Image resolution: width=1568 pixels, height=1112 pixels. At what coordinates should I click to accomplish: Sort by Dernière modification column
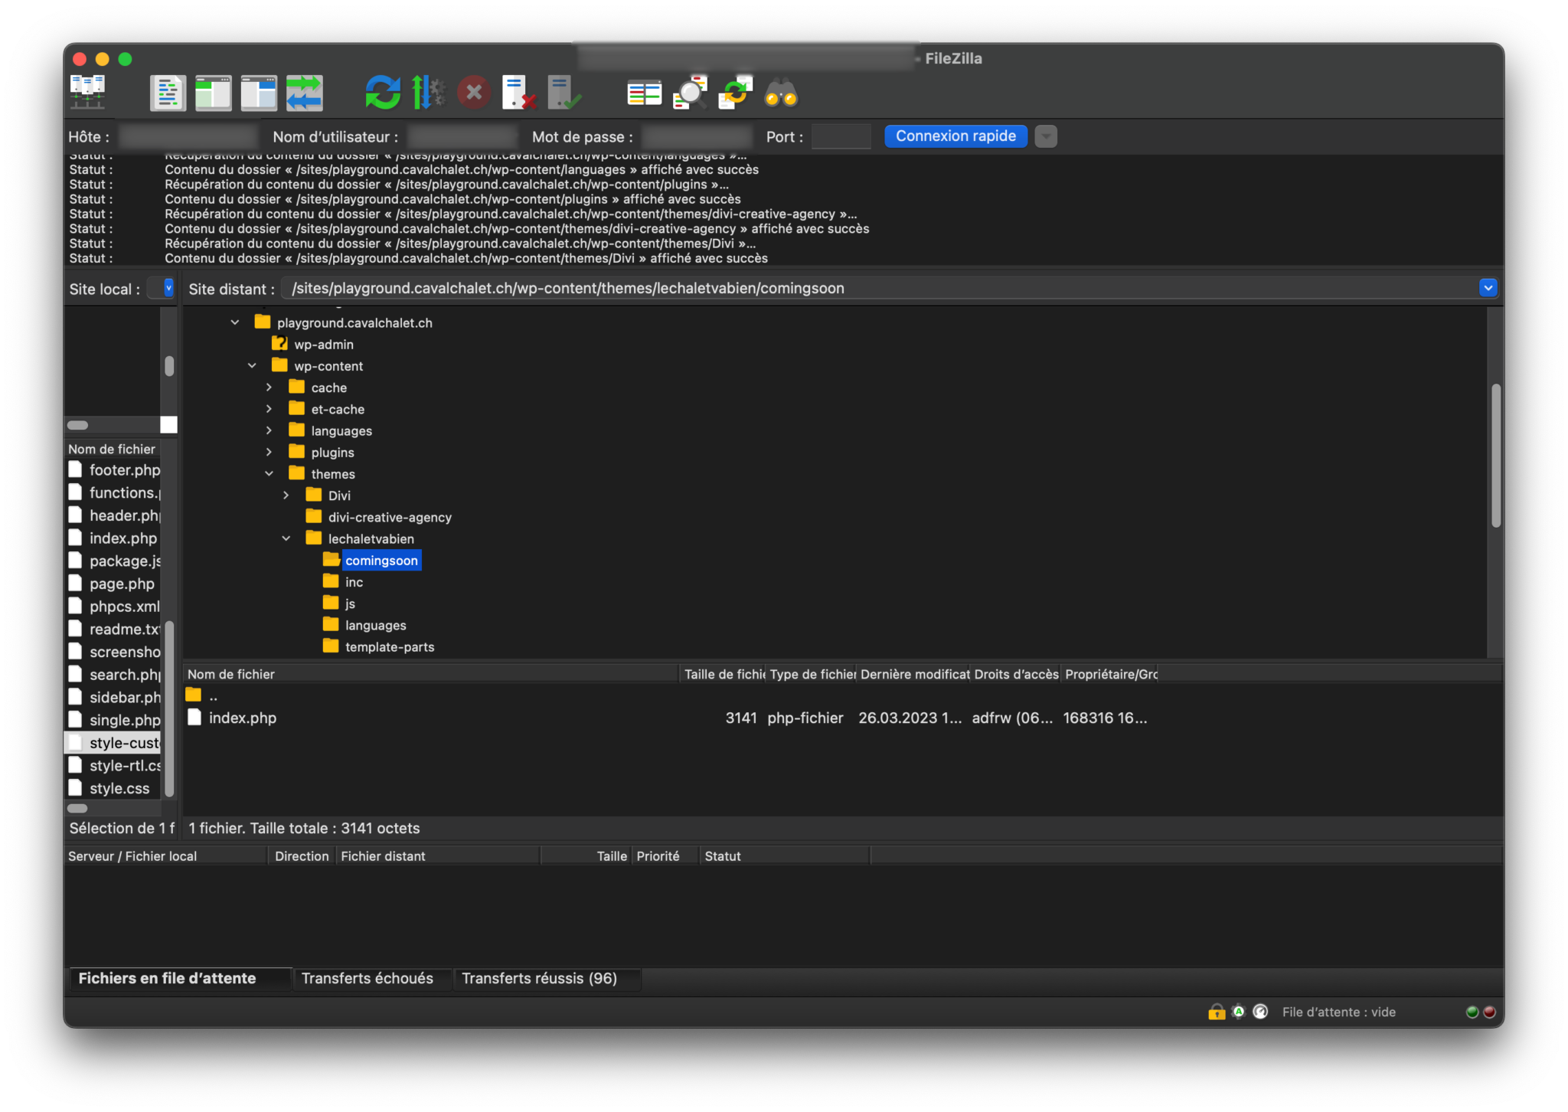pos(914,674)
